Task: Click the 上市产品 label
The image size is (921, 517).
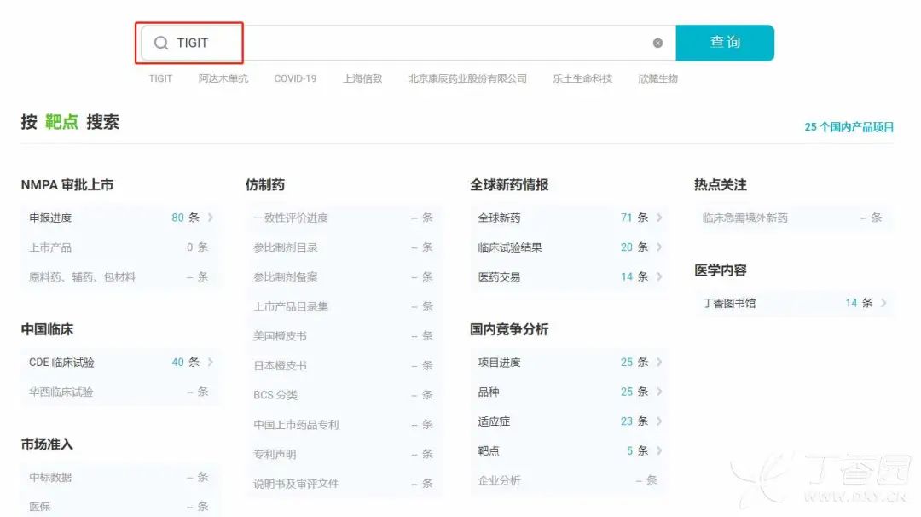Action: click(x=50, y=247)
